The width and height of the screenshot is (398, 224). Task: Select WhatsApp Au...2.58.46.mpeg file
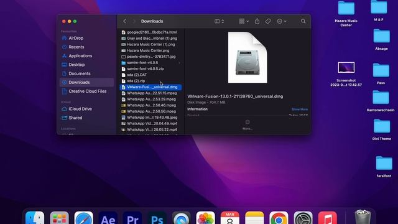[x=150, y=105]
